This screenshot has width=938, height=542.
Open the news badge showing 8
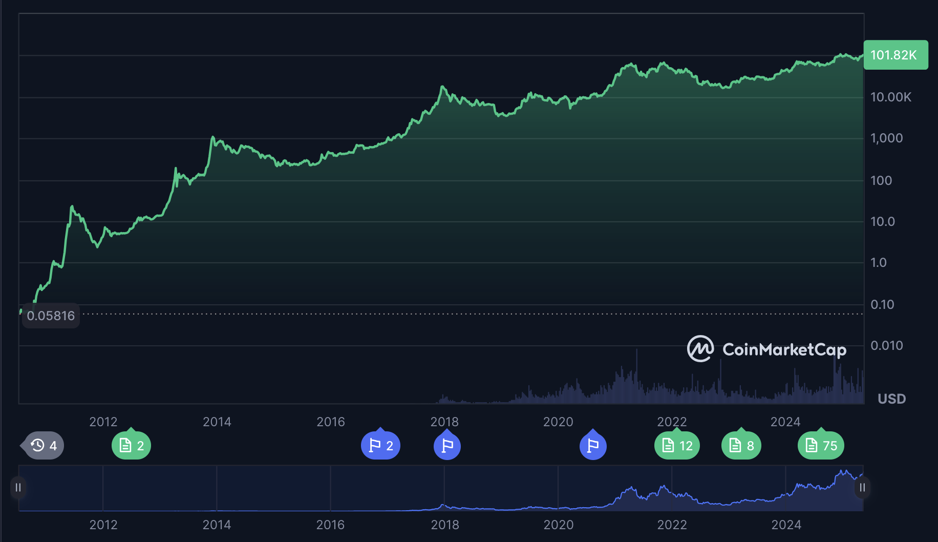click(x=741, y=446)
